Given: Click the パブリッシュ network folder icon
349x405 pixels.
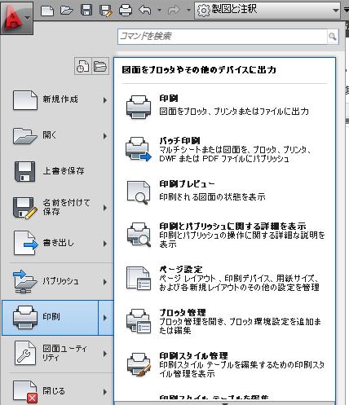Looking at the screenshot, I should point(24,281).
